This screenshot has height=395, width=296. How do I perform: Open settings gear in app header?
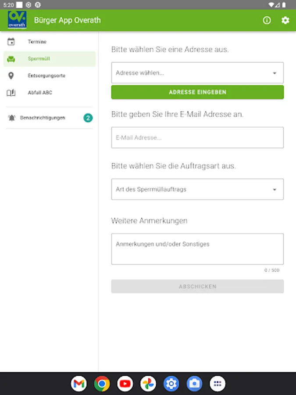(x=285, y=20)
